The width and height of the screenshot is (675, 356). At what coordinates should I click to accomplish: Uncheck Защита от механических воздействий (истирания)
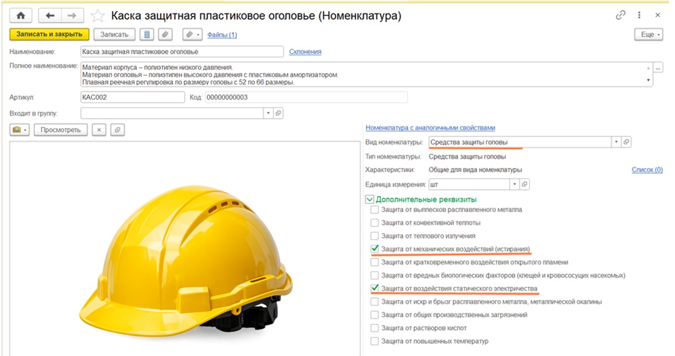coord(374,249)
